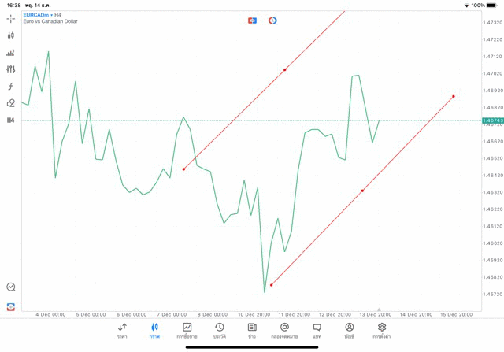
Task: Select the current price label 1.46743
Action: pyautogui.click(x=492, y=120)
